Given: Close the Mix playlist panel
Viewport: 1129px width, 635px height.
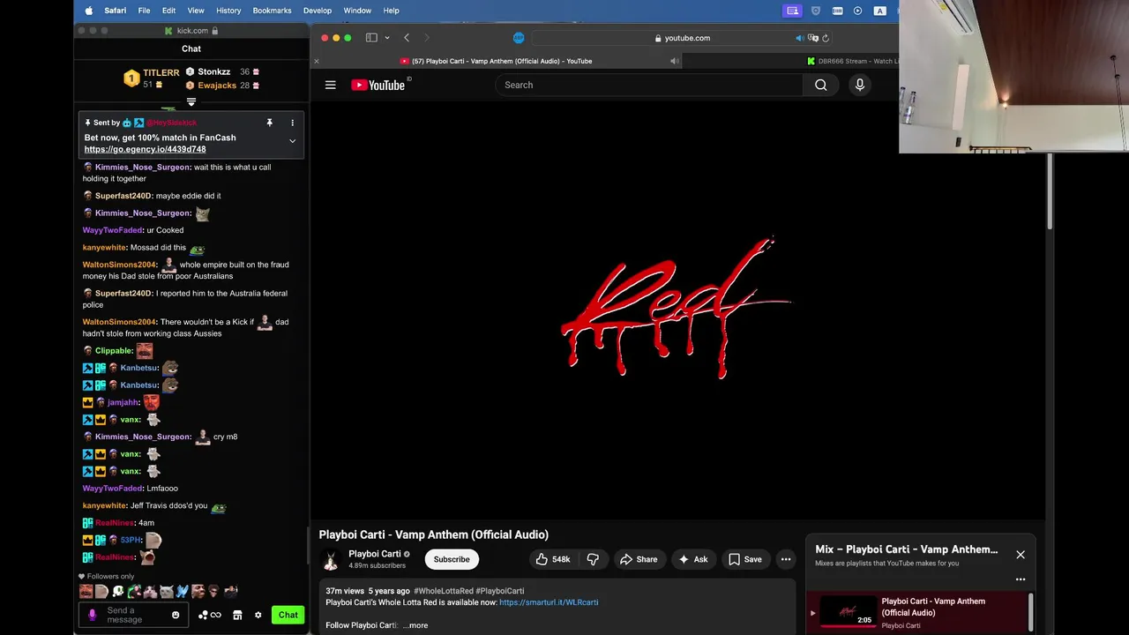Looking at the screenshot, I should (1021, 555).
